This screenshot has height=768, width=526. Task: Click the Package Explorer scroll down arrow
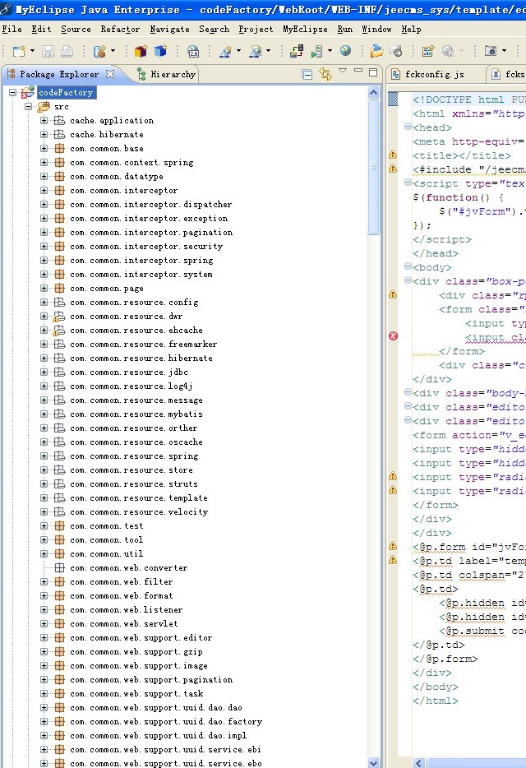tap(373, 762)
